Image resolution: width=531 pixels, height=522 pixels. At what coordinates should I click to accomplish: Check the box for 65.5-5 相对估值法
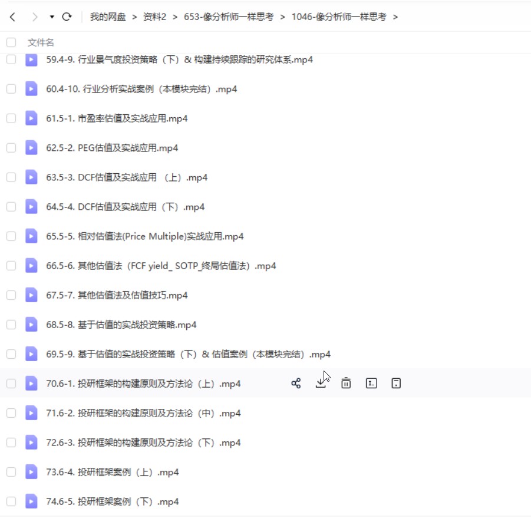(11, 236)
